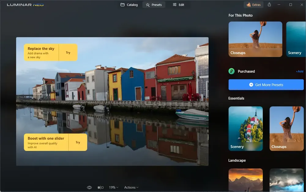This screenshot has height=192, width=306.
Task: Open the stormy clouds Landscape preset
Action: click(x=286, y=180)
